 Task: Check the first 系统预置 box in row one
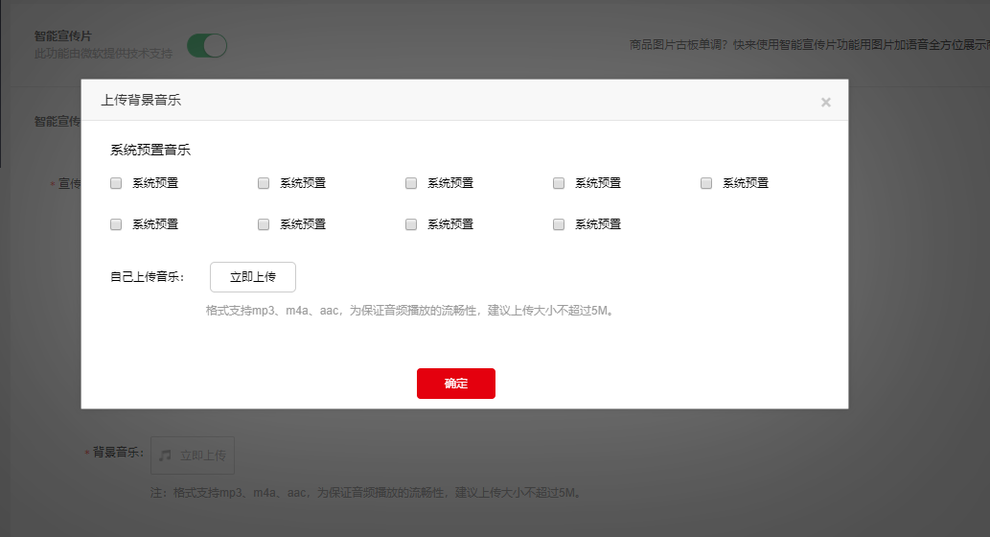(x=116, y=183)
